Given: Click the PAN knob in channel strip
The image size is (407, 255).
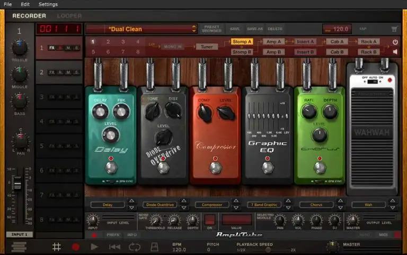Looking at the screenshot, I should click(x=21, y=141).
